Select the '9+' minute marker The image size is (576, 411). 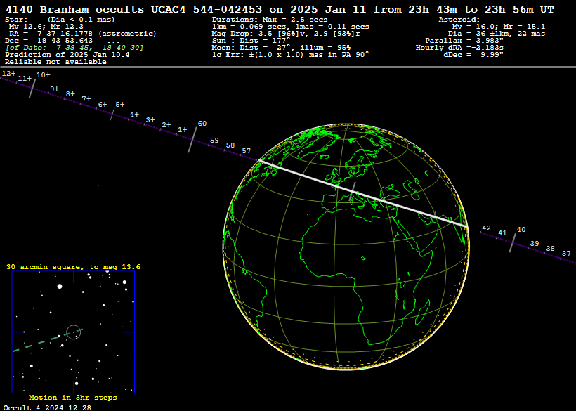[54, 89]
